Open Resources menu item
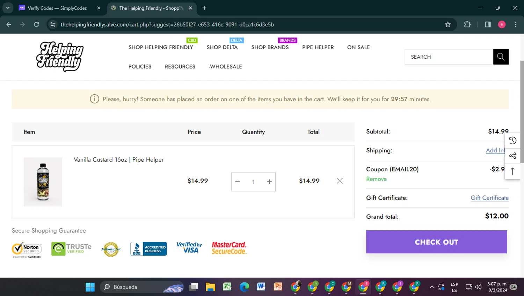The width and height of the screenshot is (524, 296). tap(180, 66)
